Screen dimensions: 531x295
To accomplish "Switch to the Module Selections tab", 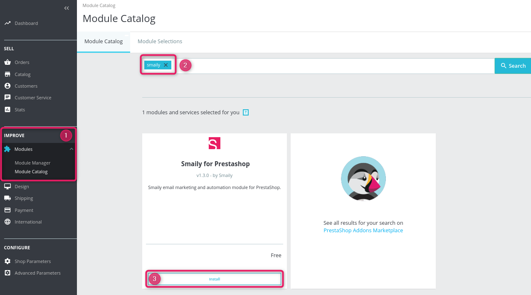I will click(160, 42).
